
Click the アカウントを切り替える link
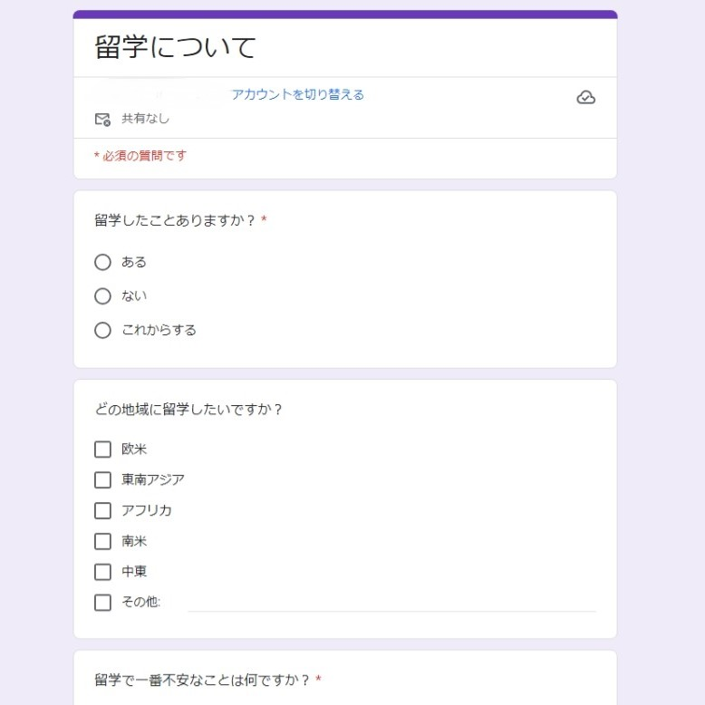click(297, 94)
